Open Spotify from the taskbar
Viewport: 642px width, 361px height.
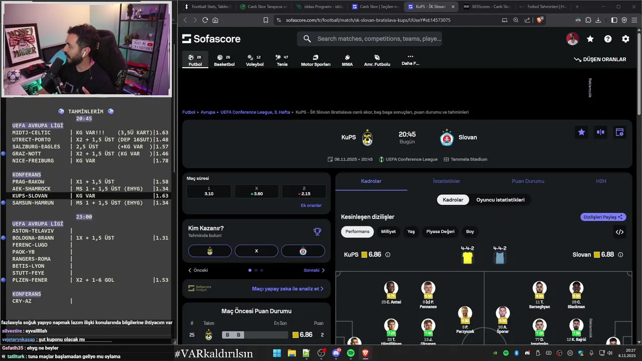[x=351, y=353]
